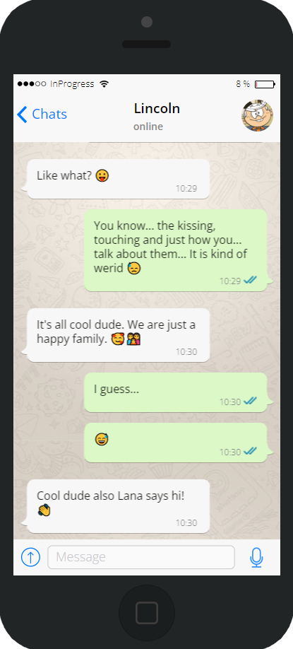The width and height of the screenshot is (293, 649).
Task: Select the "Cool dude also Lana says hi!" message
Action: coord(118,506)
